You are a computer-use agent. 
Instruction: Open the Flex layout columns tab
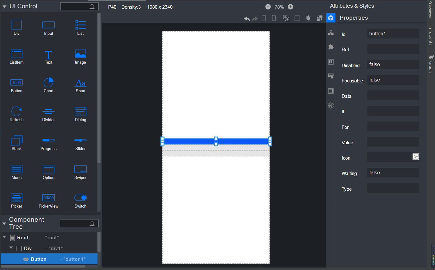point(331,62)
